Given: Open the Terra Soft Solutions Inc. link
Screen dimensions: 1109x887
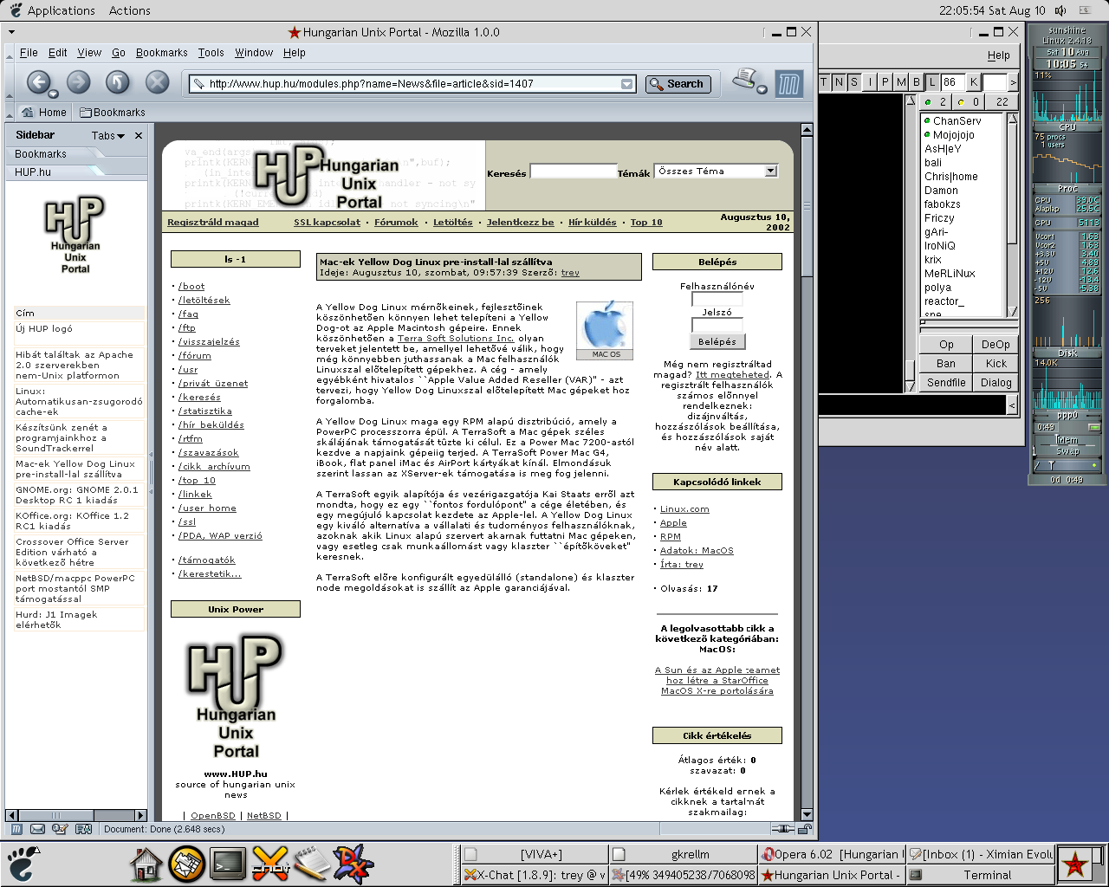Looking at the screenshot, I should click(x=456, y=339).
